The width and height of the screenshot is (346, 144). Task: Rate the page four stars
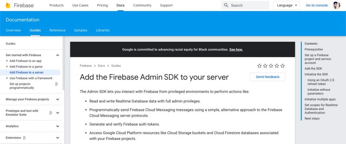tap(277, 66)
